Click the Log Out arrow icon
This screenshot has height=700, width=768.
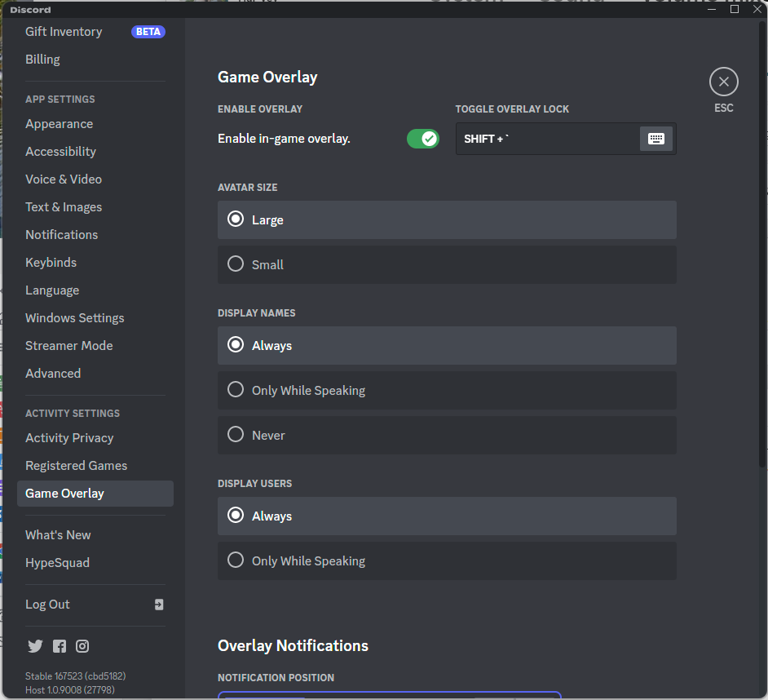click(159, 605)
